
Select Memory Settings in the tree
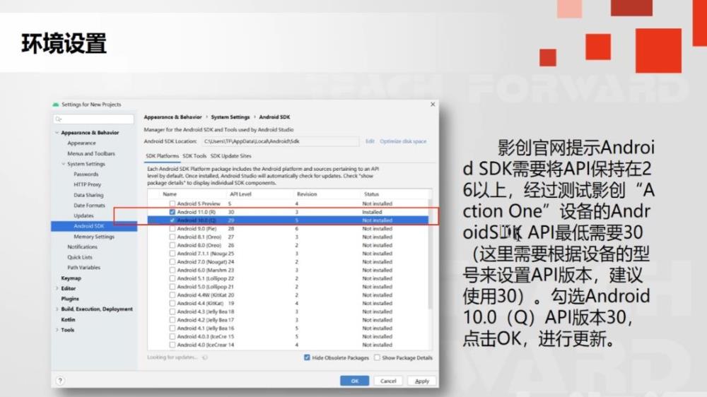click(94, 237)
